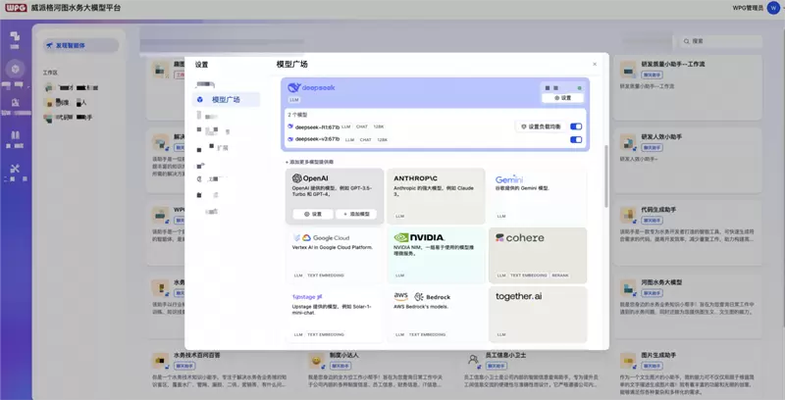Close the settings dialog with X
785x400 pixels.
pyautogui.click(x=594, y=65)
